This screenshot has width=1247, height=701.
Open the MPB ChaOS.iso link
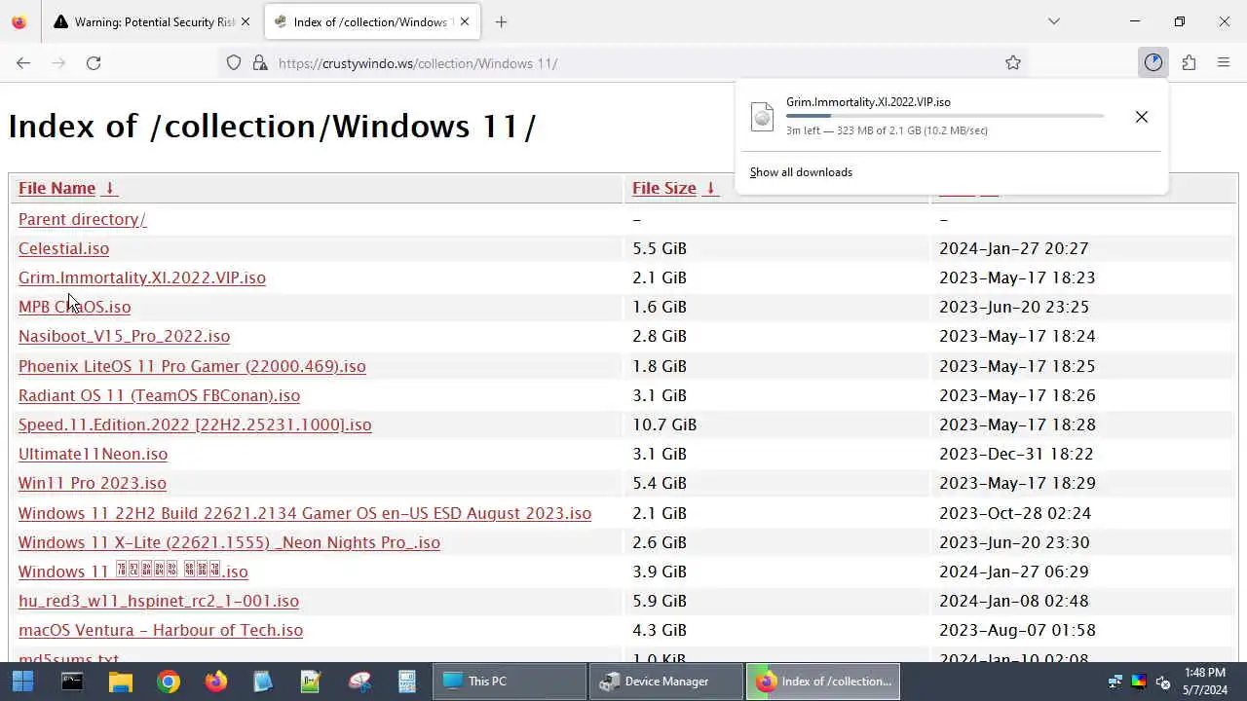(74, 307)
